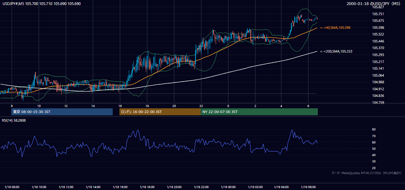Click the 104.836 price axis label
The width and height of the screenshot is (405, 190).
pos(378,96)
